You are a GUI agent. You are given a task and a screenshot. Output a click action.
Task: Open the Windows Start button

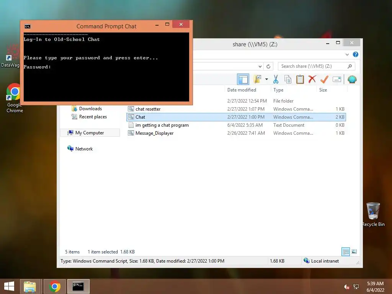(x=9, y=286)
